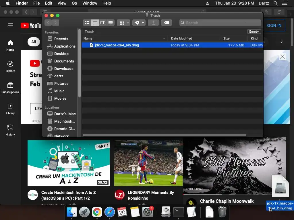Click the Finder search field
This screenshot has height=220, width=294.
tap(220, 23)
